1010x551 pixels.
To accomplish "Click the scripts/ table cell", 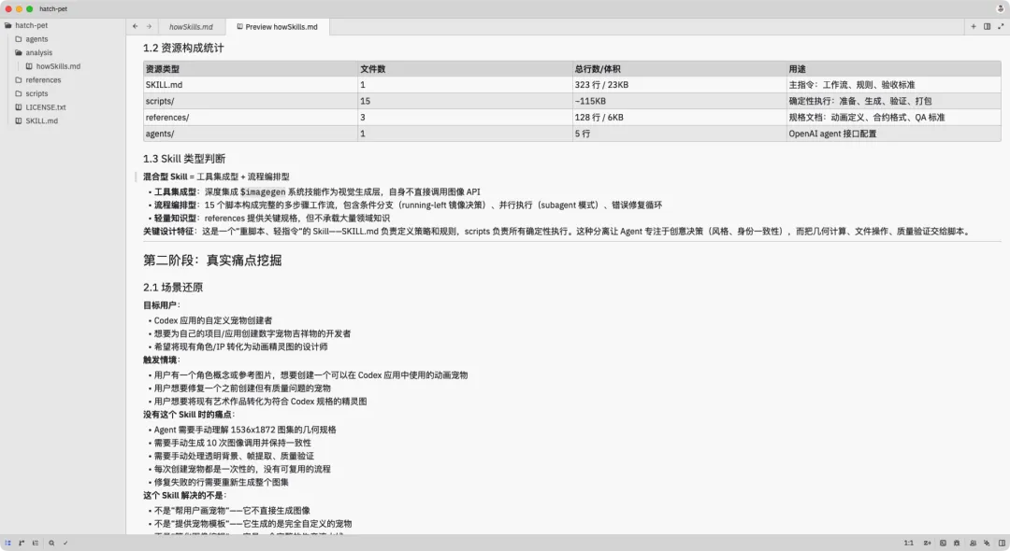I will pos(251,101).
